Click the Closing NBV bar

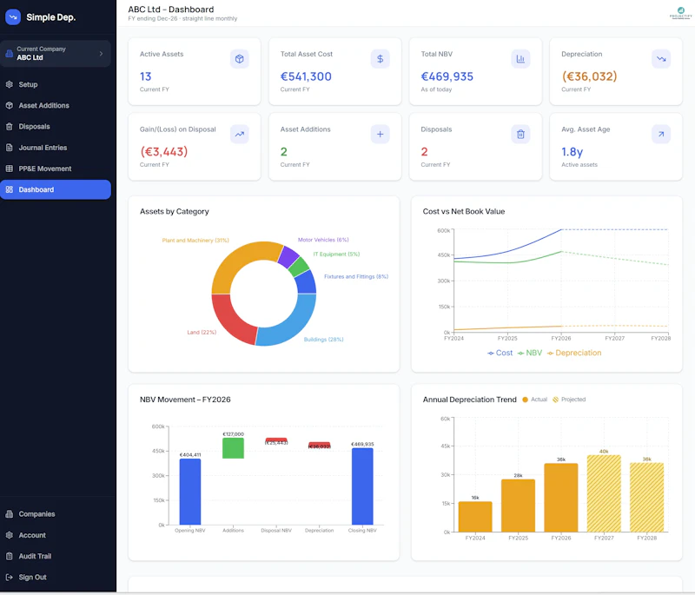(362, 486)
